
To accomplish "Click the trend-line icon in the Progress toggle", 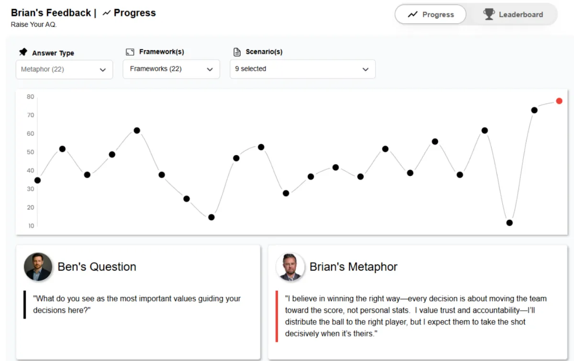I will (412, 14).
